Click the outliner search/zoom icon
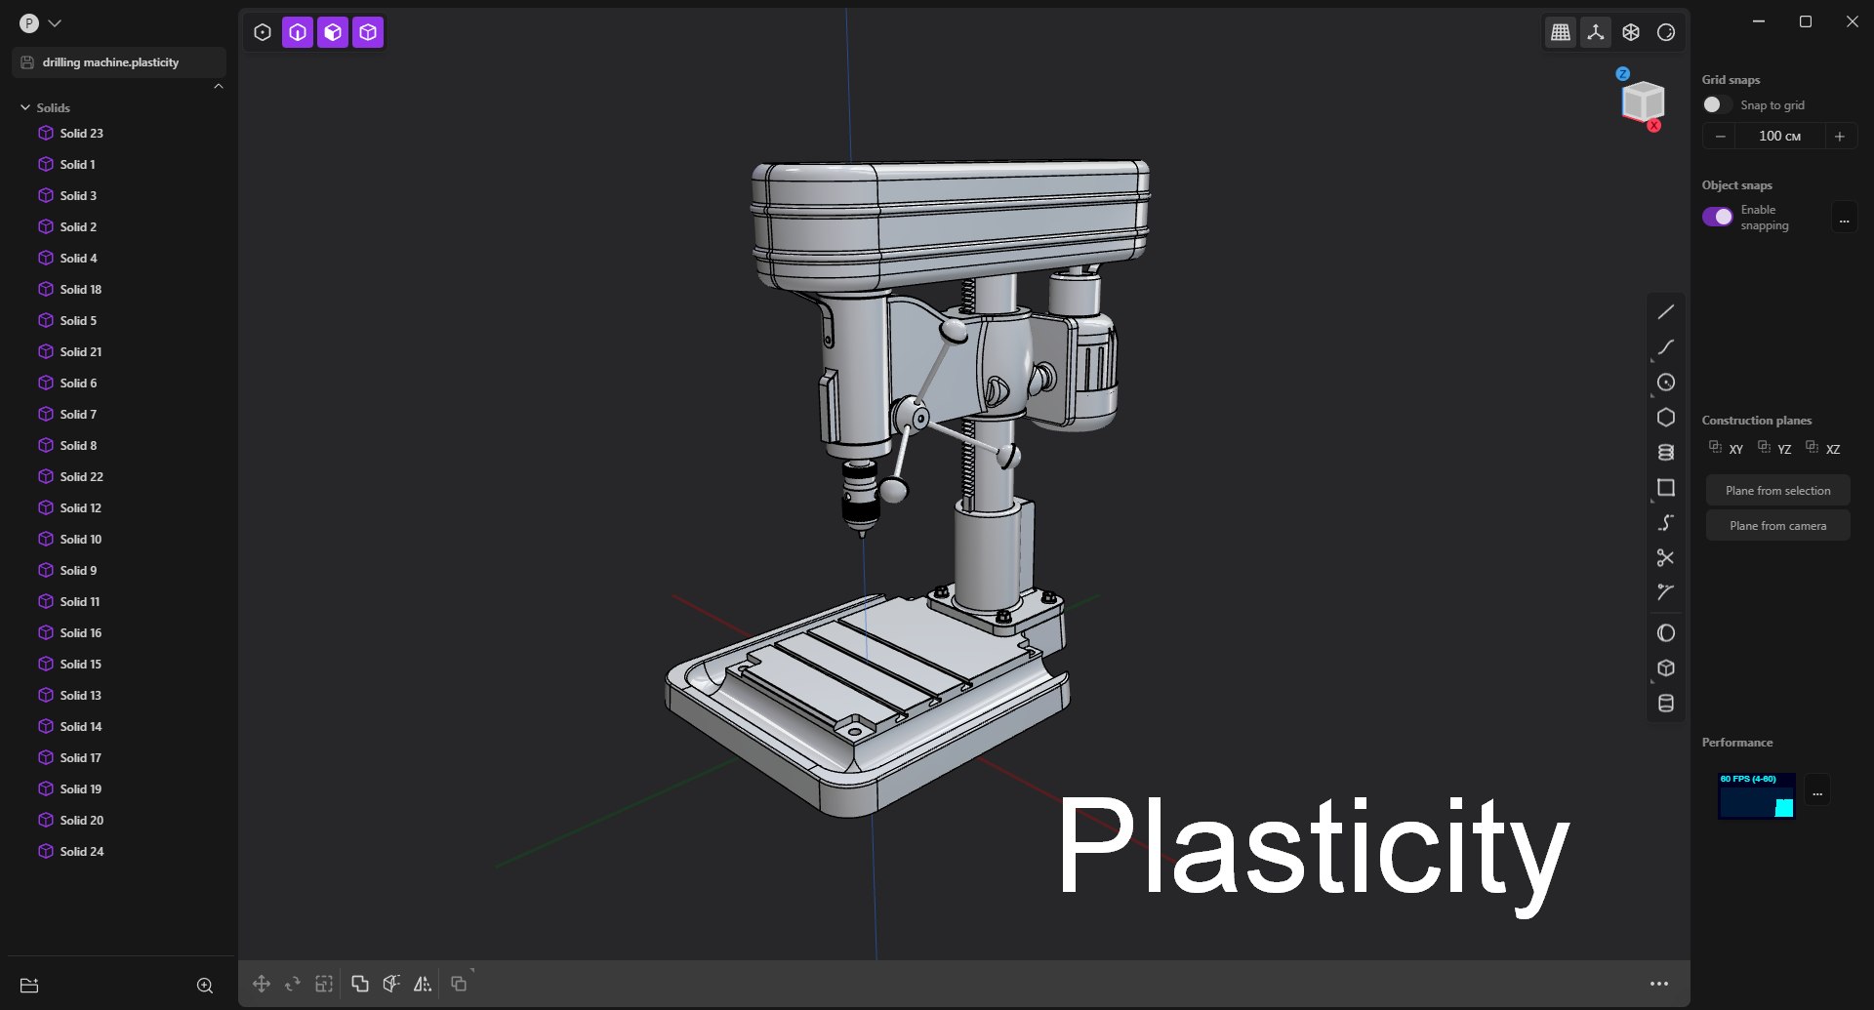 [x=205, y=986]
